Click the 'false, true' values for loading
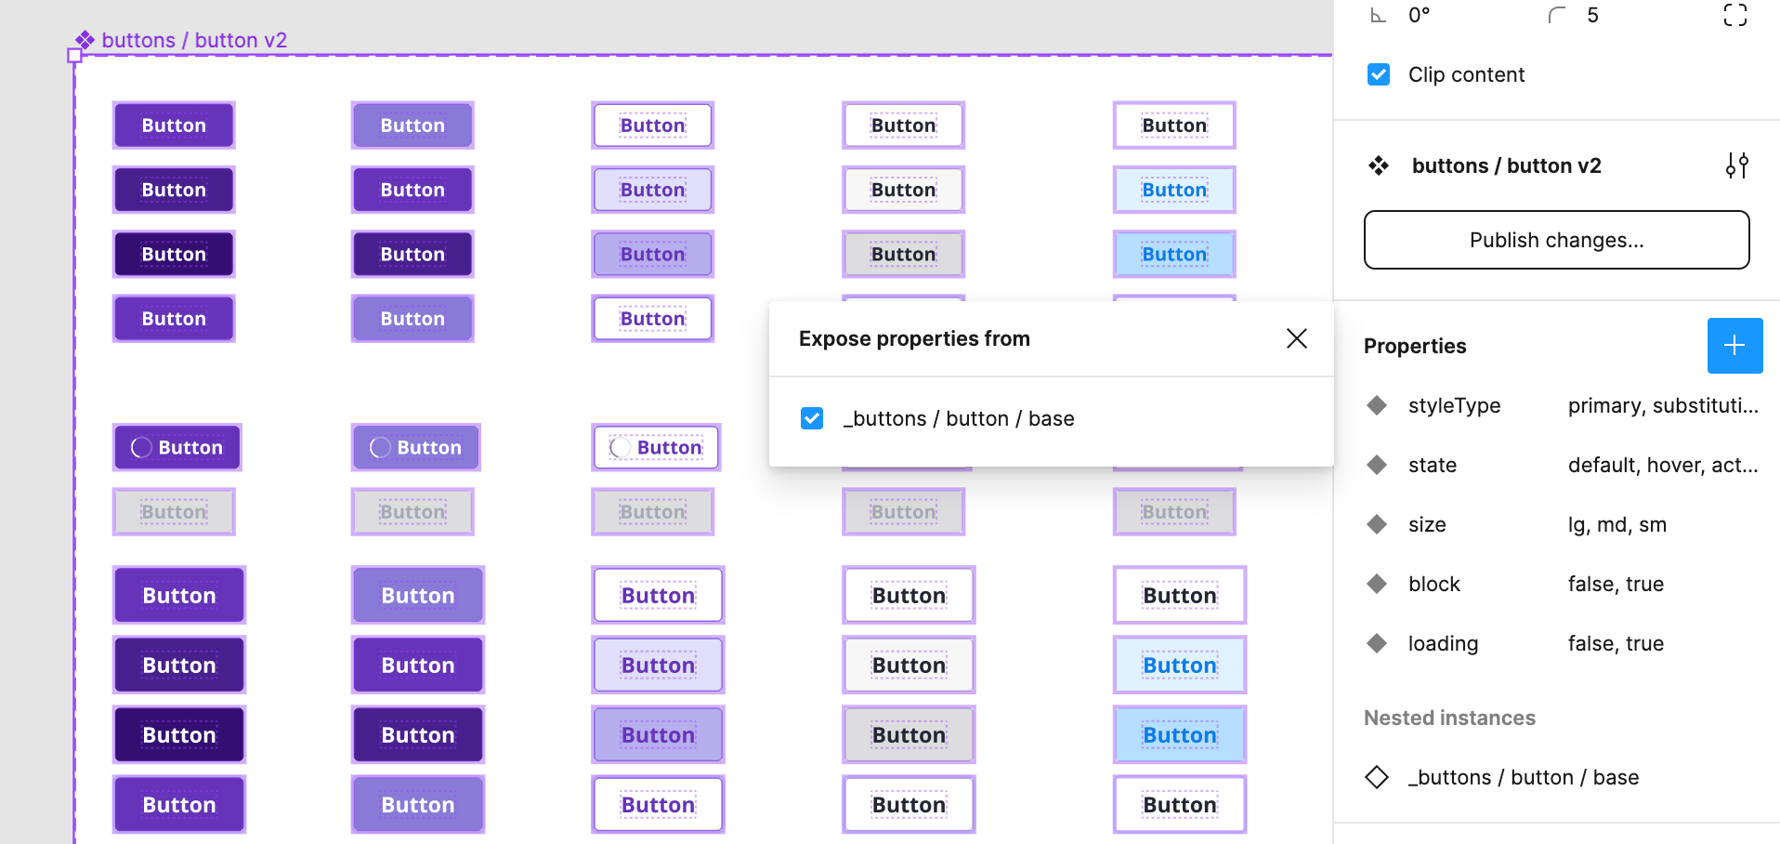This screenshot has height=844, width=1780. click(x=1616, y=643)
